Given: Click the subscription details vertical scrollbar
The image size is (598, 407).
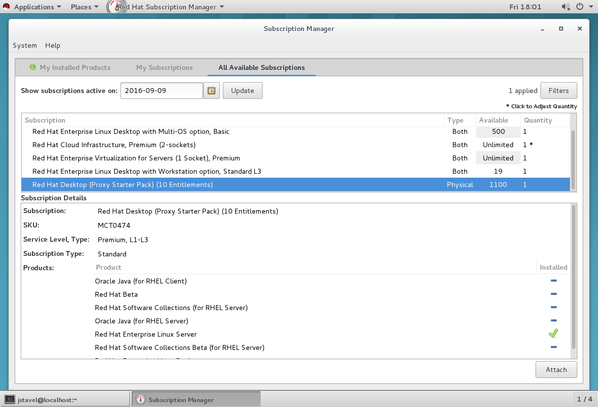Looking at the screenshot, I should pos(573,277).
